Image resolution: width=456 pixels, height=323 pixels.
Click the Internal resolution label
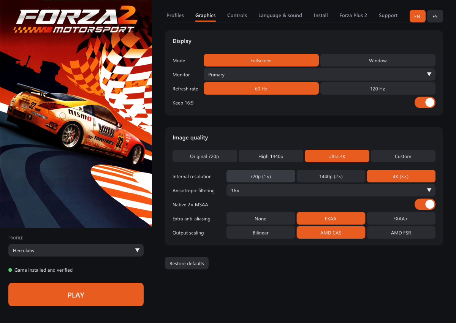[192, 176]
